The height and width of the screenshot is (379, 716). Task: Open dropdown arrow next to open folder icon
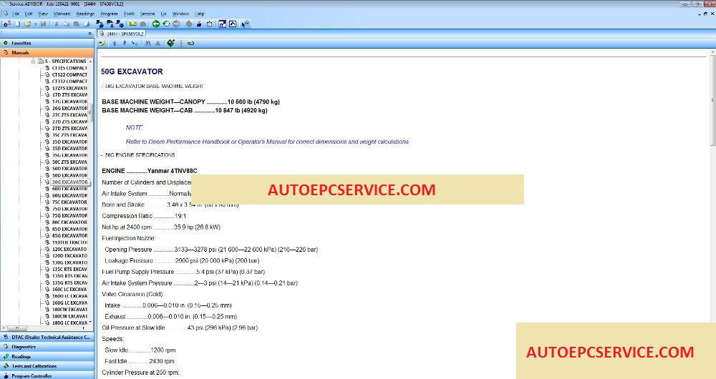click(x=36, y=24)
